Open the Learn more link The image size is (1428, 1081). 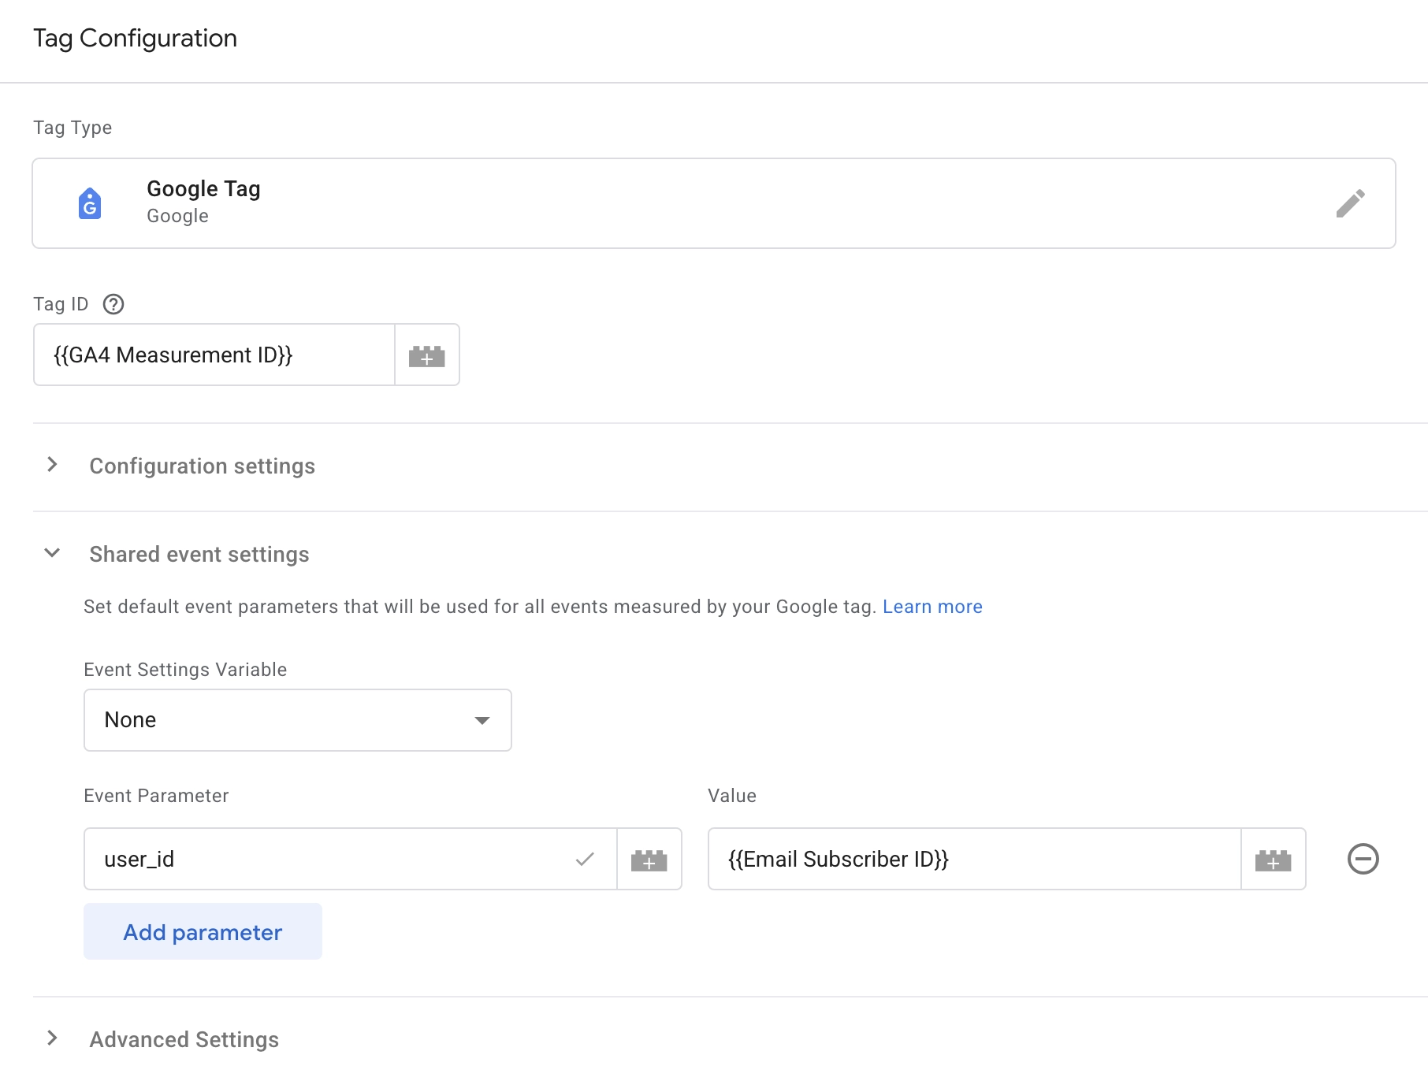[932, 607]
